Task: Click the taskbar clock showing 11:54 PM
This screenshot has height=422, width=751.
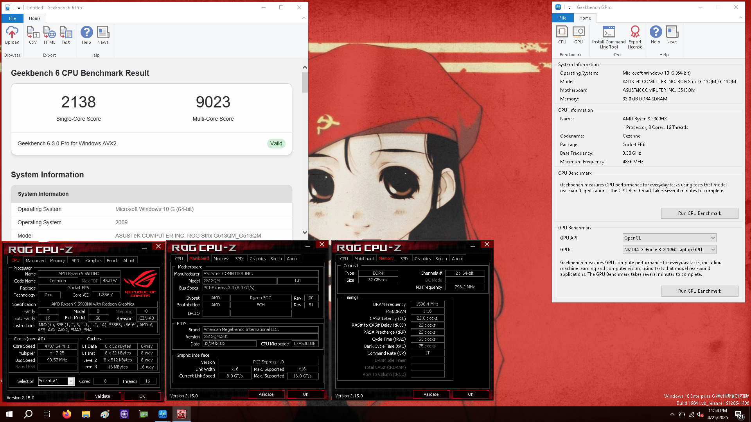Action: 718,414
